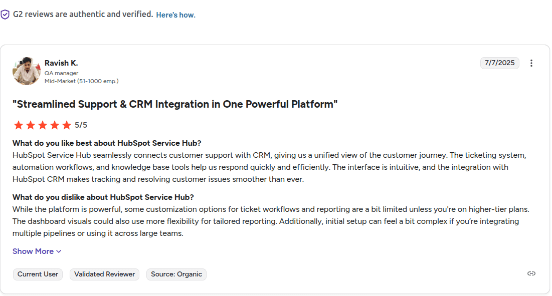Viewport: 552px width, 296px height.
Task: Expand the review with Show More
Action: (37, 251)
